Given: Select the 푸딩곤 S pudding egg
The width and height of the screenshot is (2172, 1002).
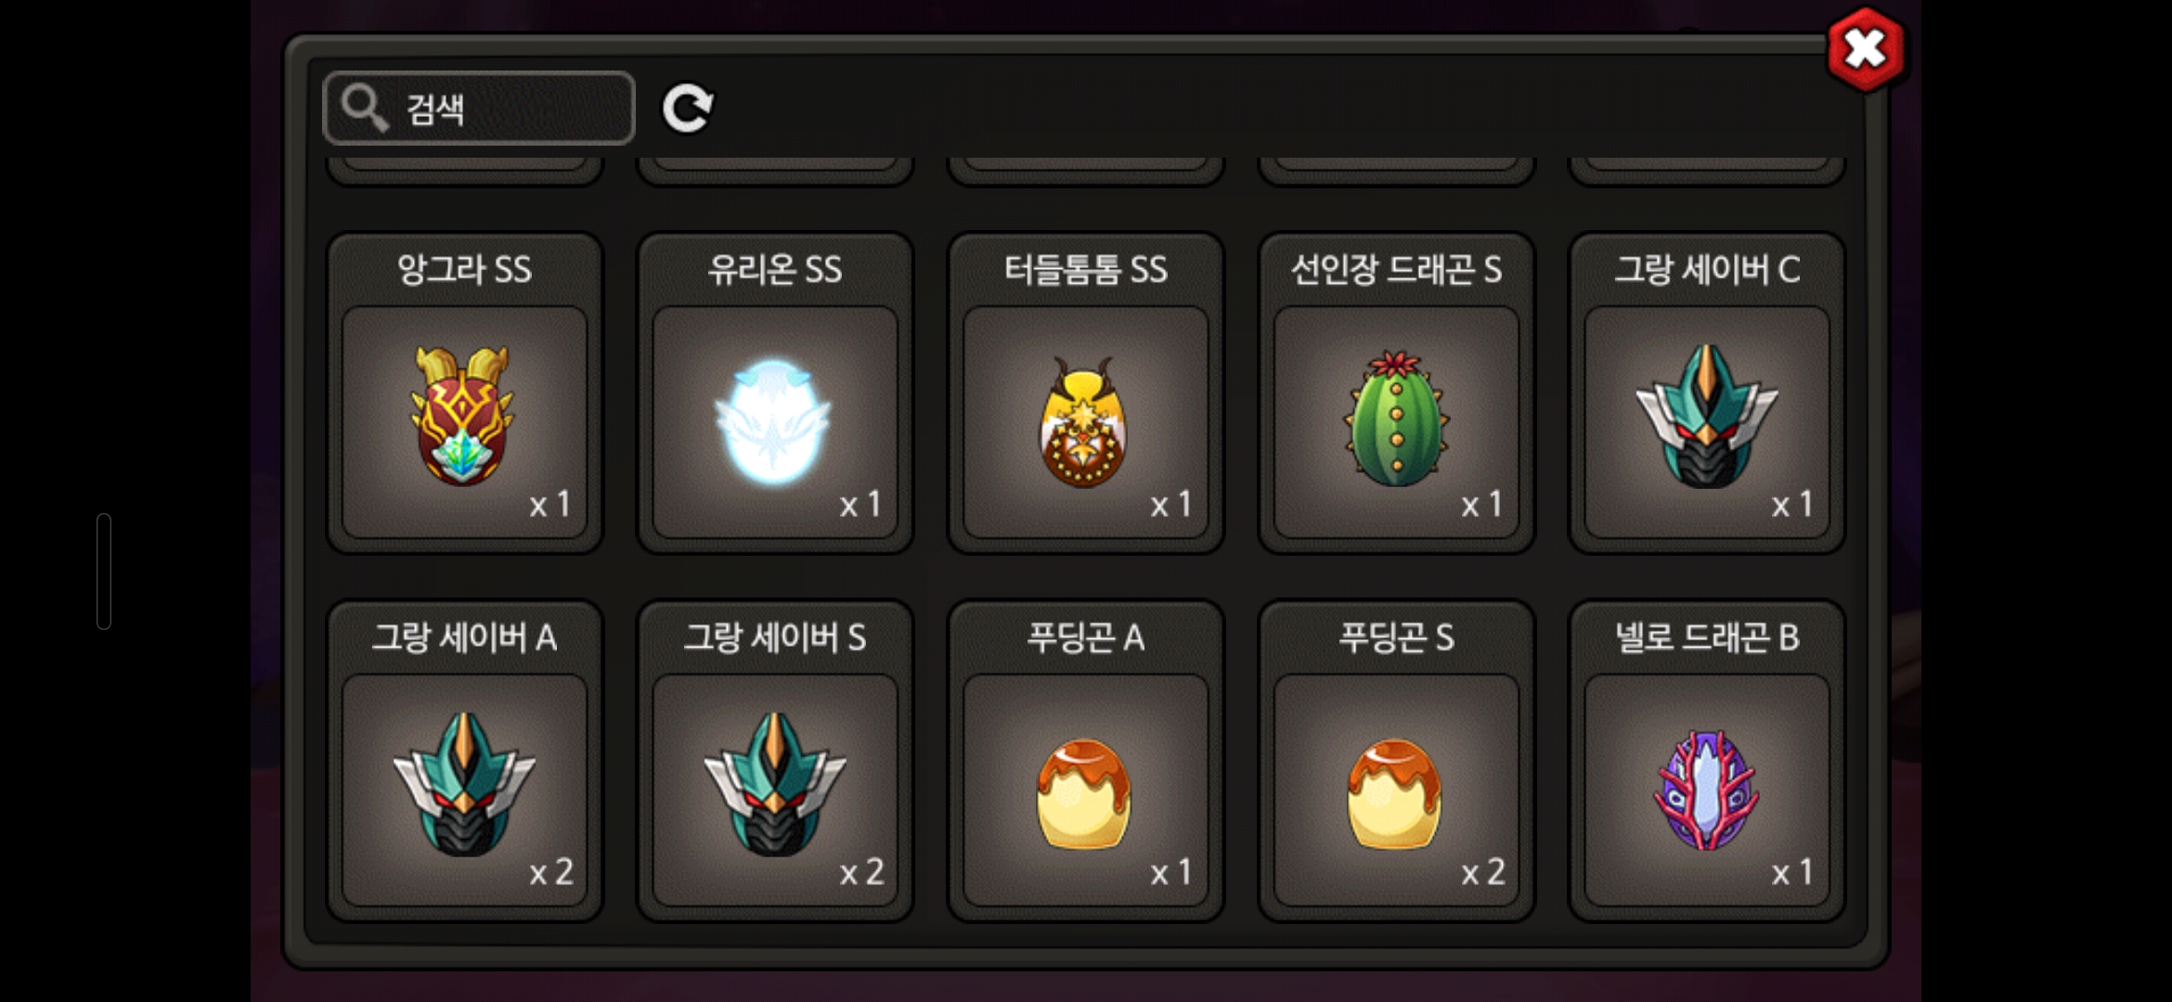Looking at the screenshot, I should [1396, 761].
